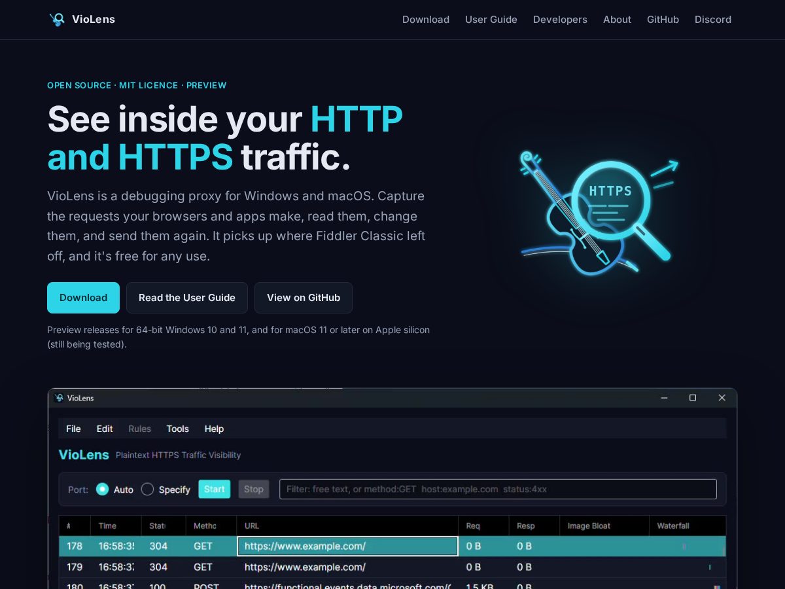
Task: Open the Tools menu in VioLens window
Action: (177, 429)
